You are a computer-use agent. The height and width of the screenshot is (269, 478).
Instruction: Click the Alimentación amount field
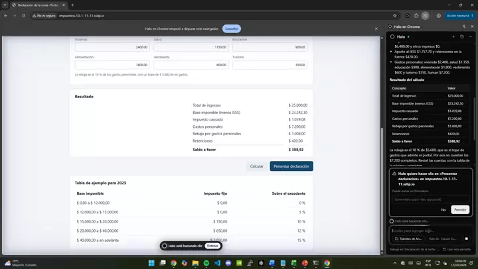click(x=112, y=65)
